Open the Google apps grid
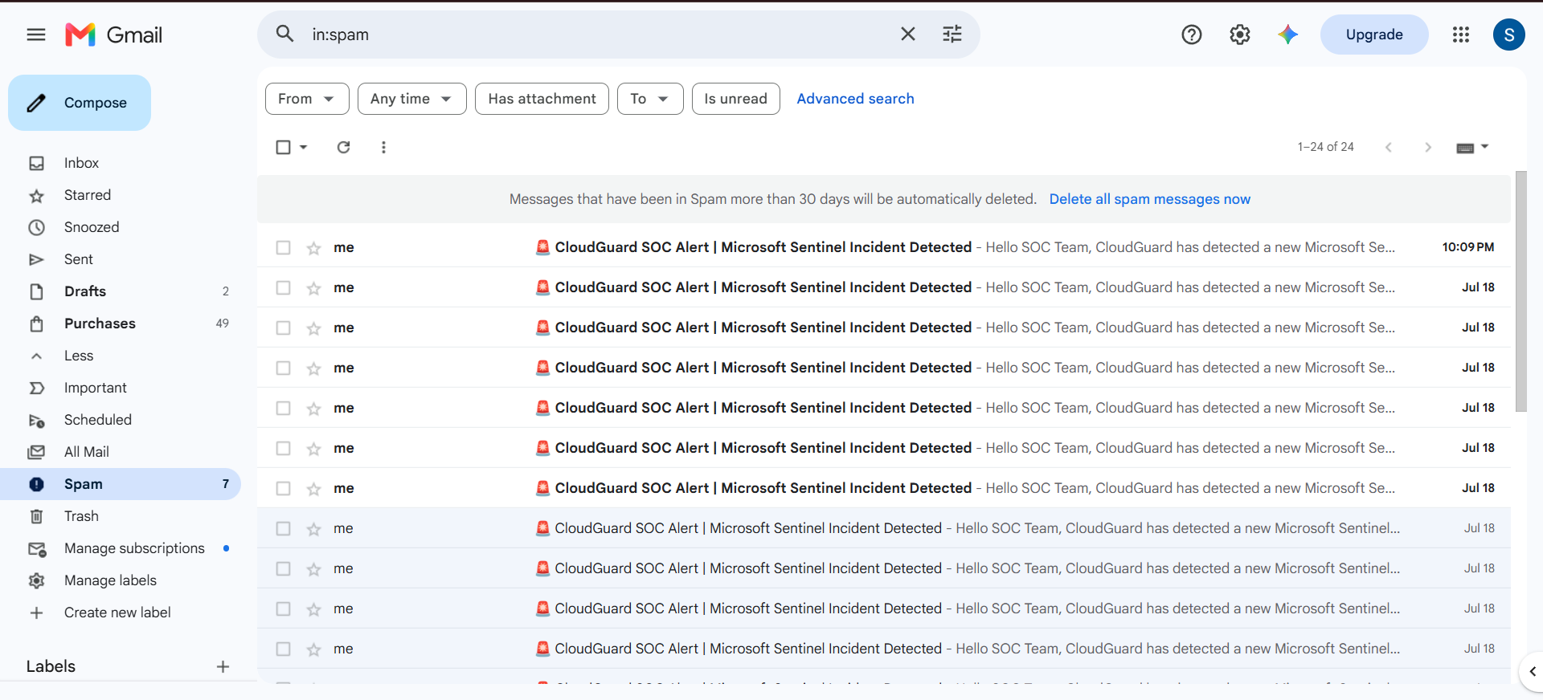The height and width of the screenshot is (700, 1543). click(x=1461, y=35)
